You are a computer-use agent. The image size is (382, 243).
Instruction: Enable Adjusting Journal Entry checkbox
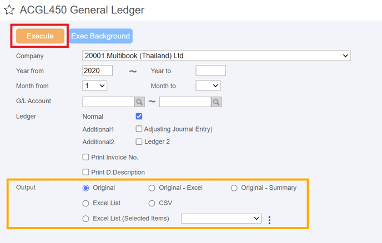tap(139, 129)
